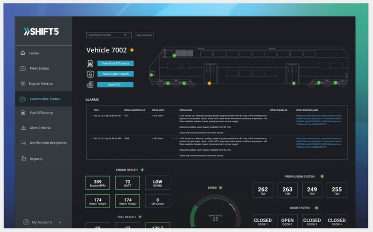Click the View Cyber Health button
The image size is (373, 232).
(115, 74)
